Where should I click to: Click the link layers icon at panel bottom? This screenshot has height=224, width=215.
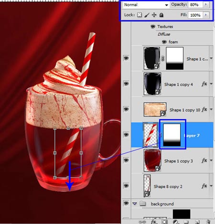tap(142, 222)
